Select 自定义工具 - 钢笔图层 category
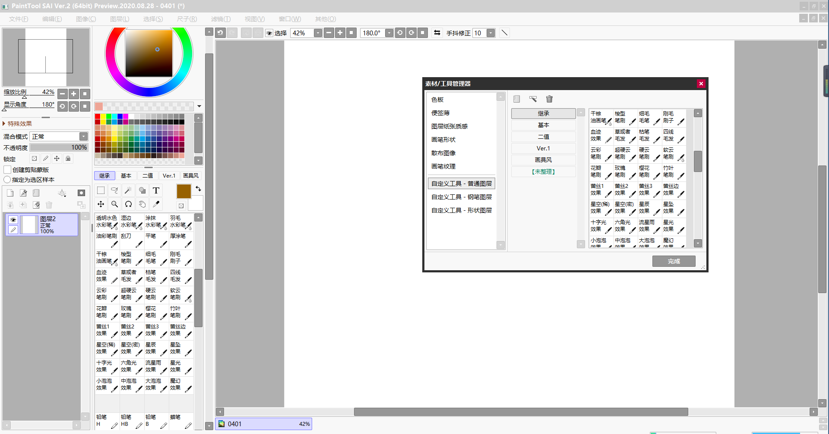The image size is (829, 434). point(462,197)
